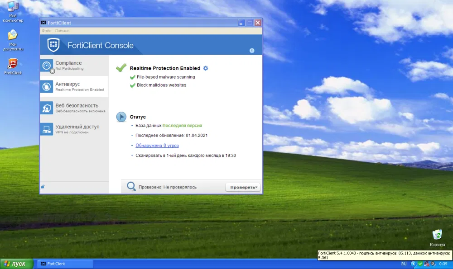Click large green Realtime Protection checkmark

(x=121, y=68)
